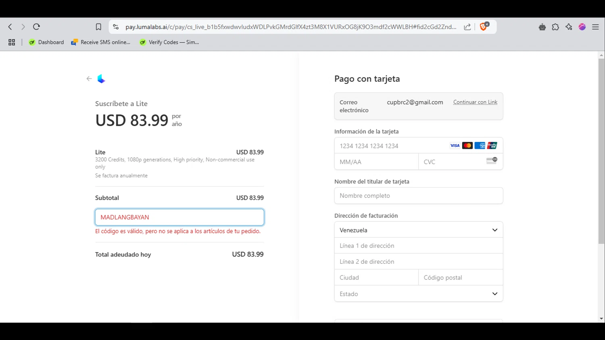Click the MADLANGBAYAN promo code field

click(x=179, y=217)
